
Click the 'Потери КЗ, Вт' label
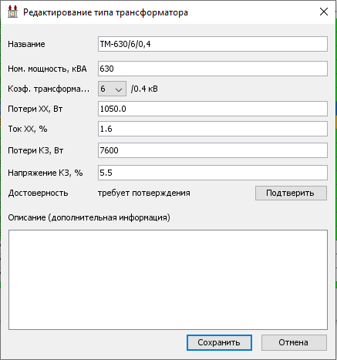(35, 150)
